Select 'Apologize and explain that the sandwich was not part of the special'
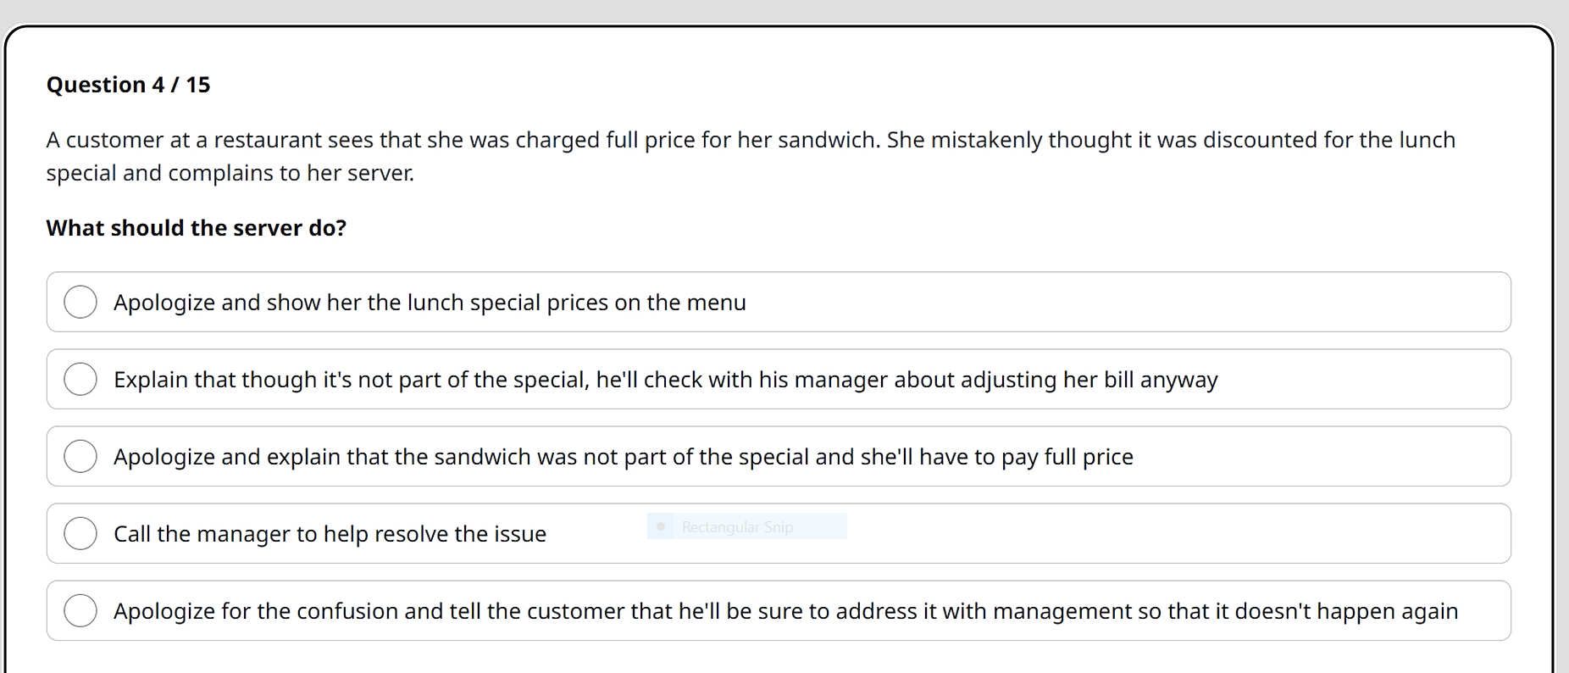This screenshot has width=1569, height=673. tap(80, 456)
